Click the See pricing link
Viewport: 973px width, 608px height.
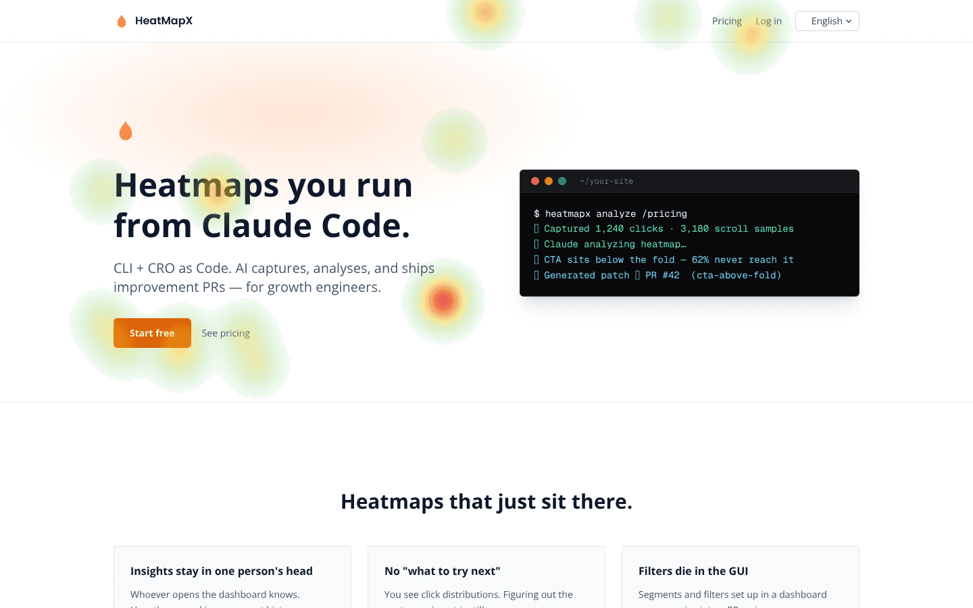(226, 333)
